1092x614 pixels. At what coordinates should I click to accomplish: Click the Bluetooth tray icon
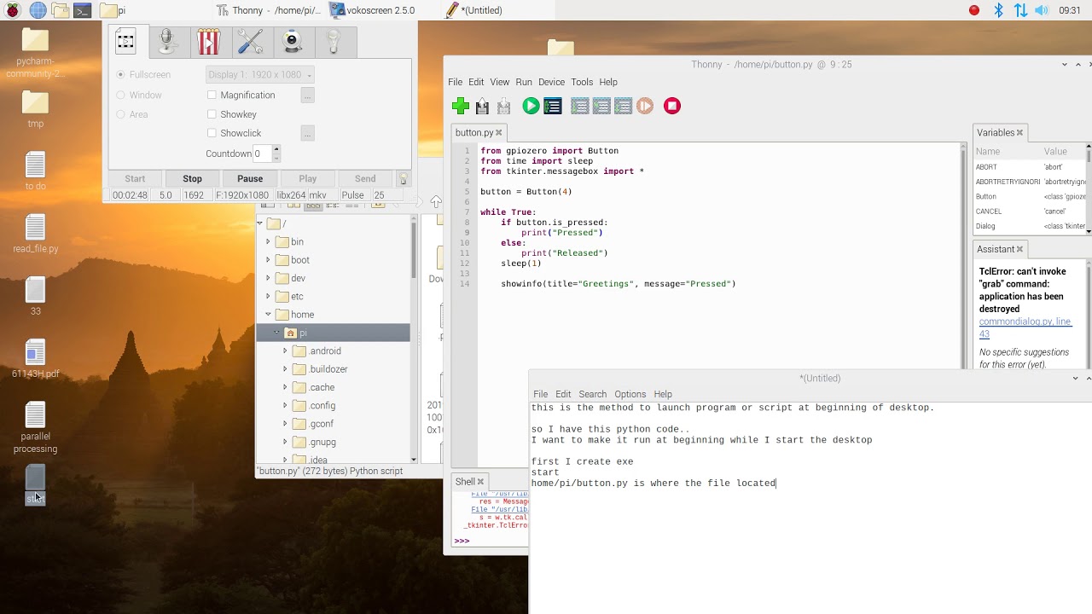[998, 10]
